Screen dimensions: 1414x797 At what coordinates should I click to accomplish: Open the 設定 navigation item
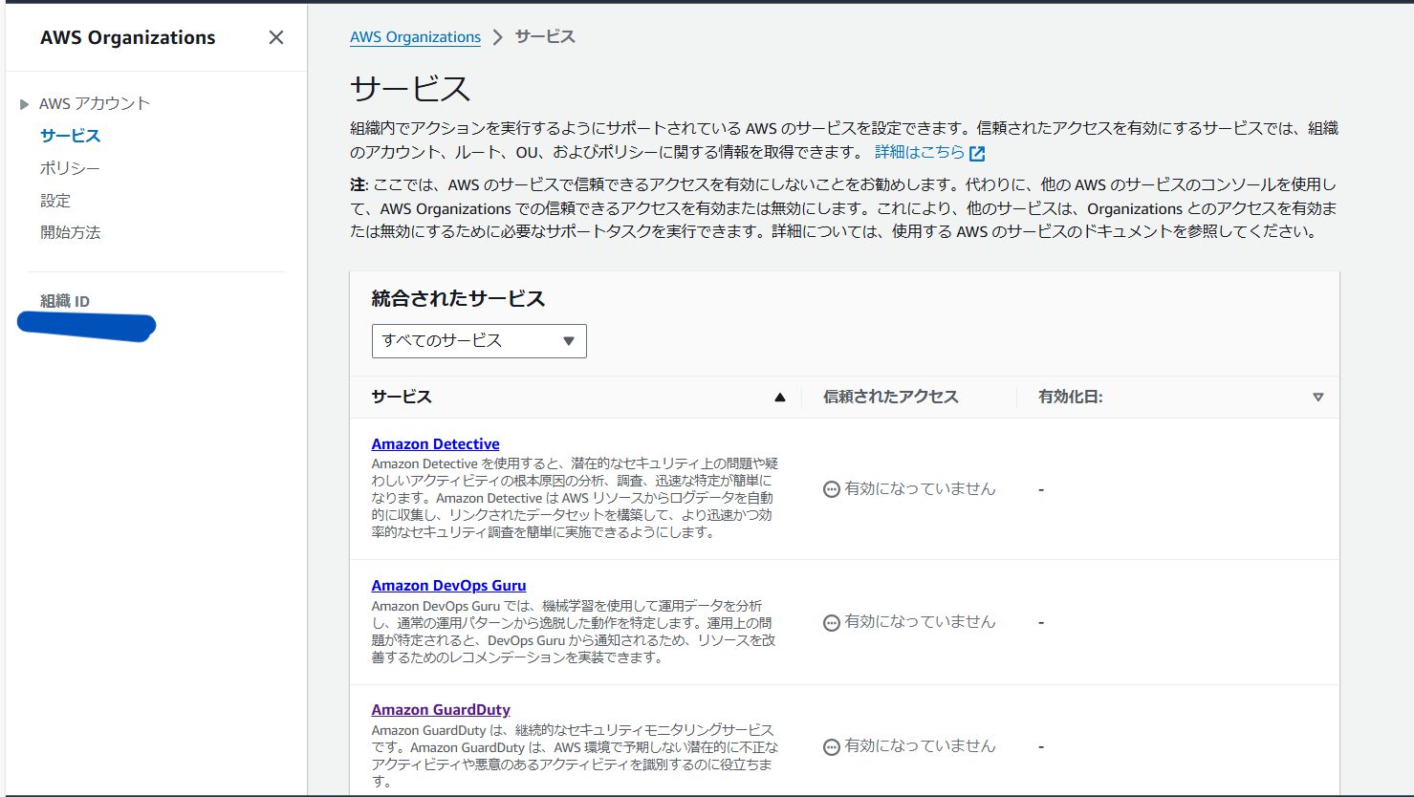point(55,200)
